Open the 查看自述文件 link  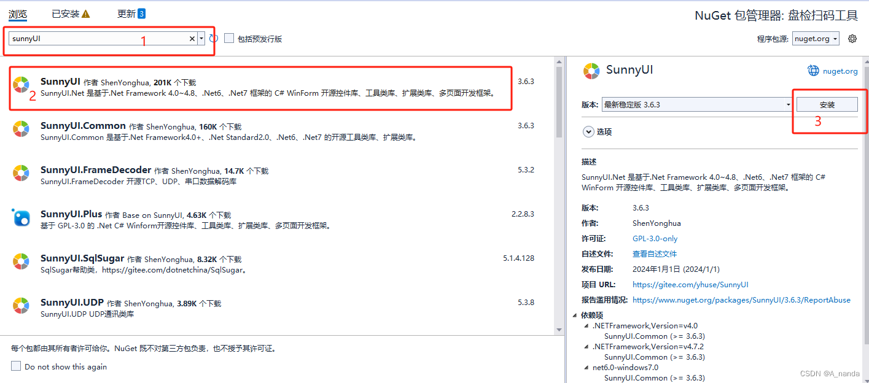tap(655, 253)
